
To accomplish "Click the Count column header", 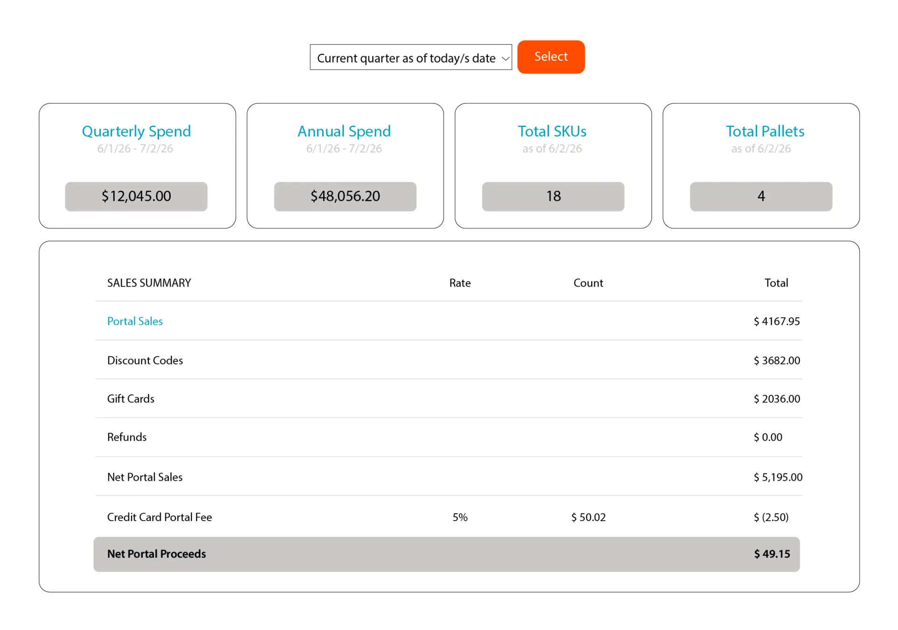I will (x=588, y=283).
